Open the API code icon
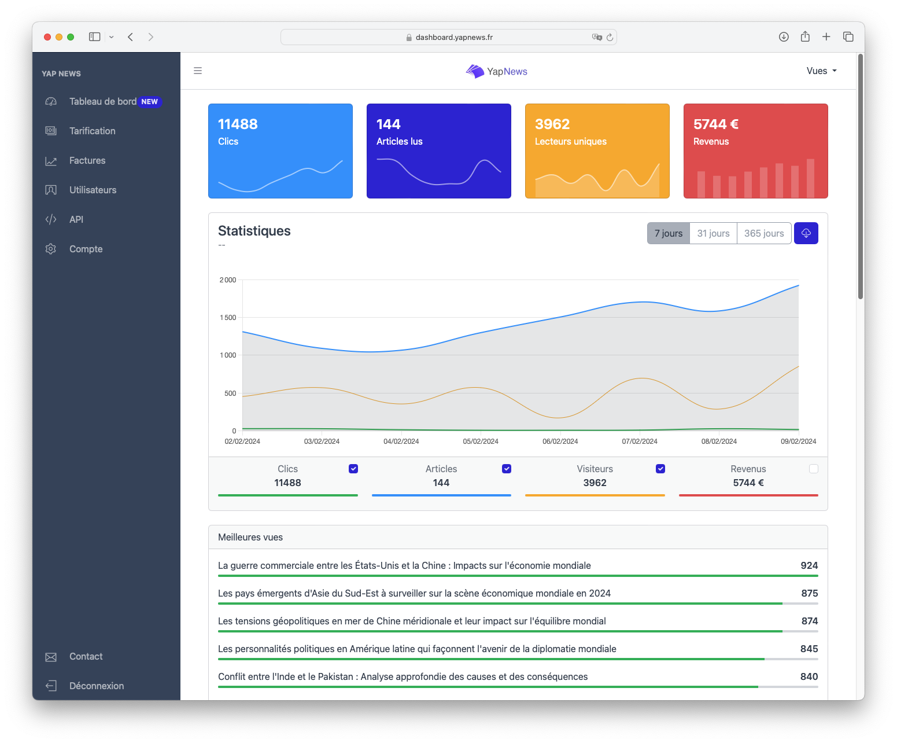Viewport: 897px width, 743px height. pos(51,219)
